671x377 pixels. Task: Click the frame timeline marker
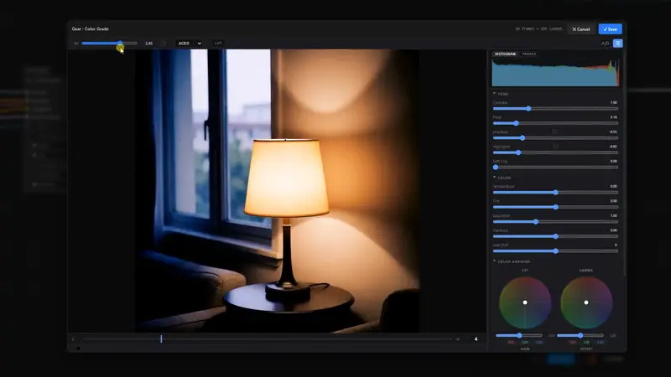click(x=161, y=339)
